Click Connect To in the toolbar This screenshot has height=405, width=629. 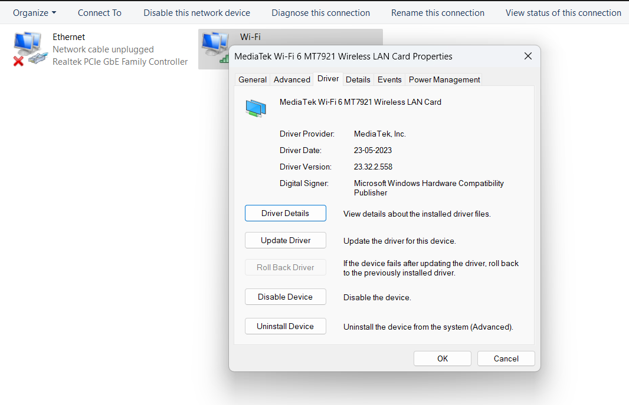(x=100, y=13)
